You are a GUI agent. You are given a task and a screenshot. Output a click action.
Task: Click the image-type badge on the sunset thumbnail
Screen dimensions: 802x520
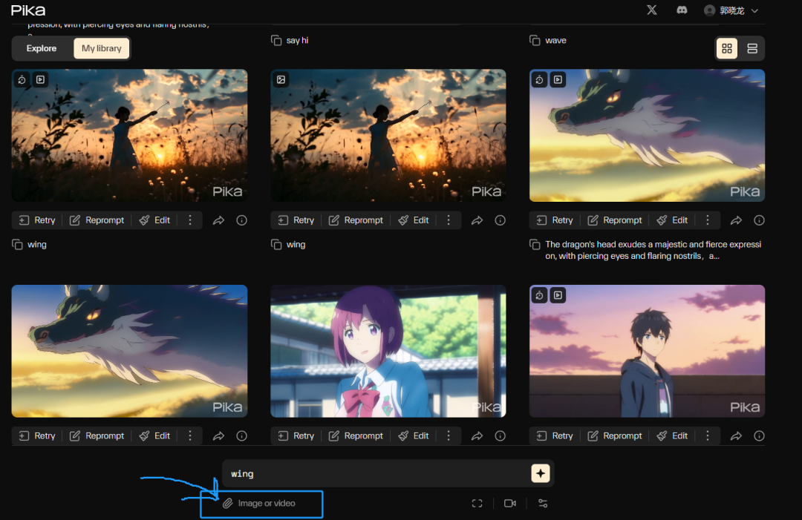click(281, 79)
